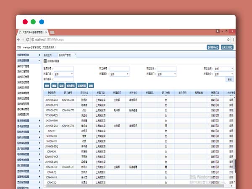Open the Chrome three-dot menu
This screenshot has height=189, width=252.
(x=234, y=39)
